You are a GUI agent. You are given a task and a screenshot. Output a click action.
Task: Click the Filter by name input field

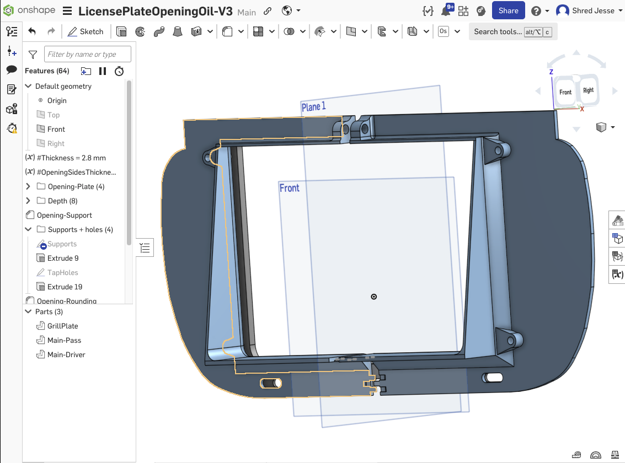pos(88,54)
